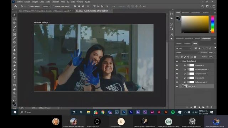The image size is (228, 128).
Task: Open the Share document icon
Action: [214, 6]
